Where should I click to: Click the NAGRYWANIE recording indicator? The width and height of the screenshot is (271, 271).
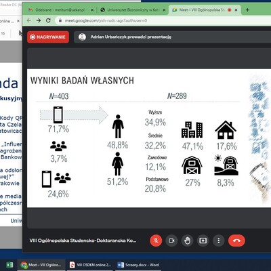[48, 37]
